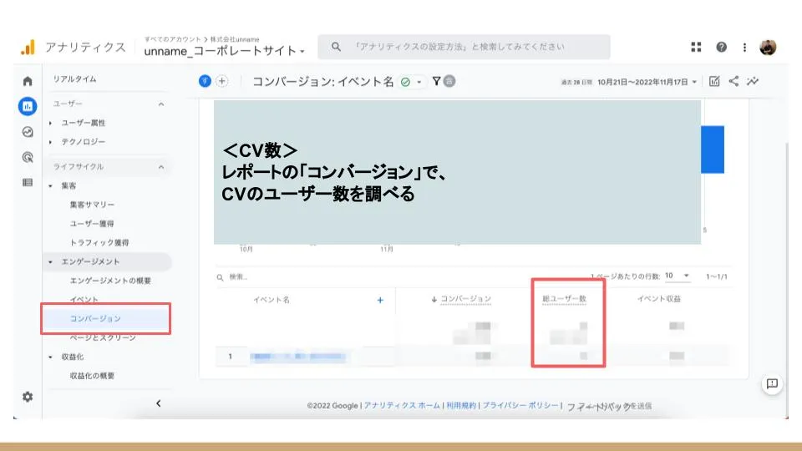Open トラフィック獲得 report
Viewport: 802px width, 451px height.
pos(99,242)
